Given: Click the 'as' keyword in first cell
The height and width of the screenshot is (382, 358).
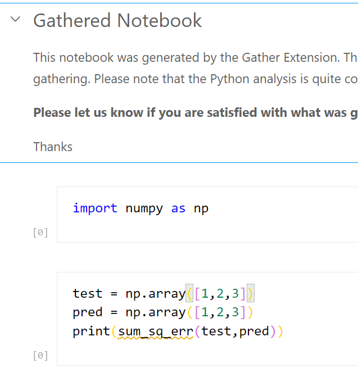Looking at the screenshot, I should point(178,209).
